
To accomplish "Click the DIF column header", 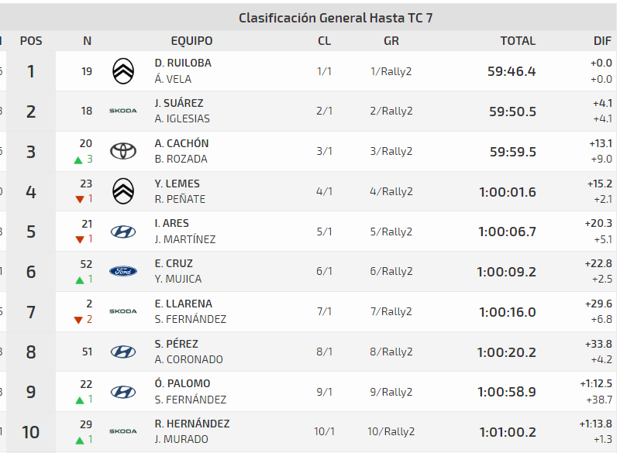I will pyautogui.click(x=602, y=41).
